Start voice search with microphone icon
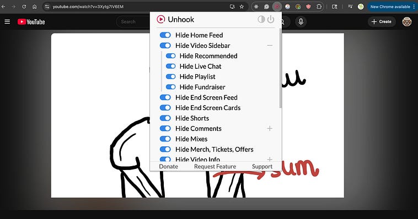 pos(301,21)
